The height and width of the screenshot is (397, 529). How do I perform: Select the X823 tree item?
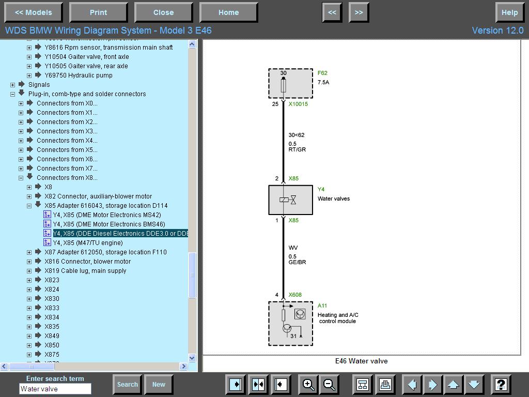coord(52,280)
